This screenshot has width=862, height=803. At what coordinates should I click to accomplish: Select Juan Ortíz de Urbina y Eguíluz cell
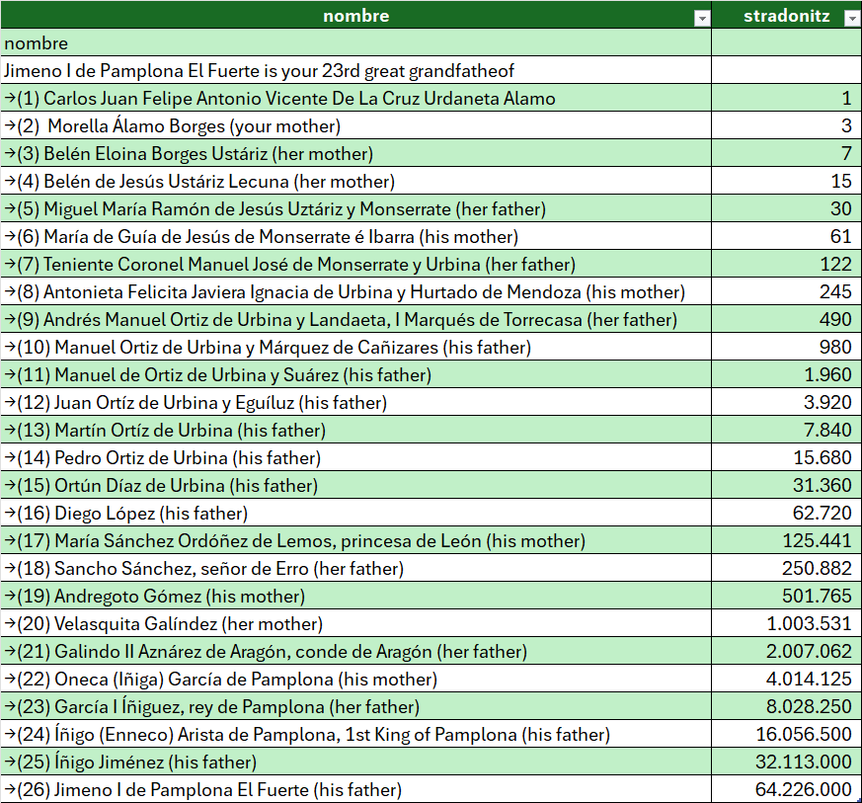coord(356,403)
